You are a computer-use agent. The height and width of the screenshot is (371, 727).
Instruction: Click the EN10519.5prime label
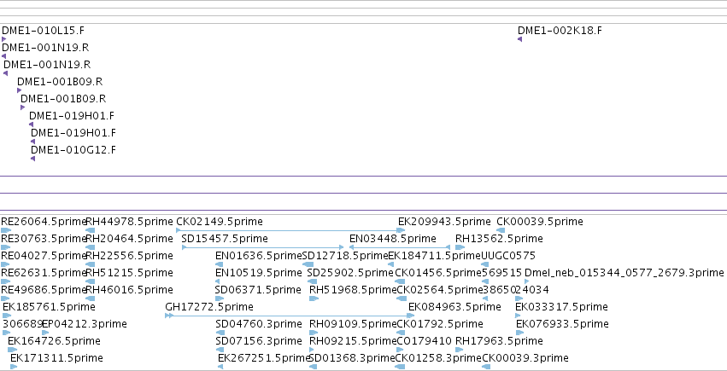[x=259, y=273]
